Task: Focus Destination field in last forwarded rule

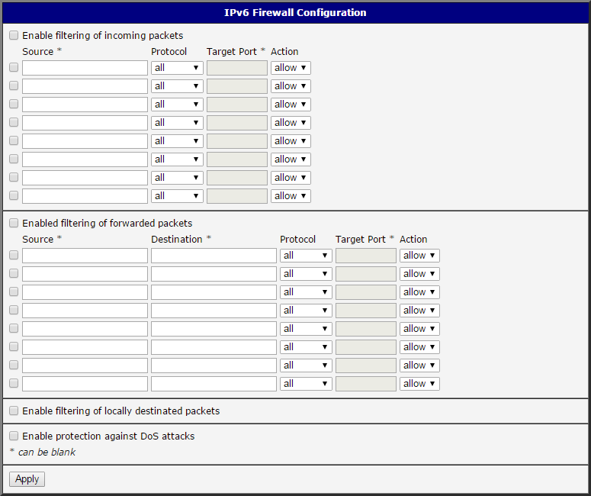Action: [214, 384]
